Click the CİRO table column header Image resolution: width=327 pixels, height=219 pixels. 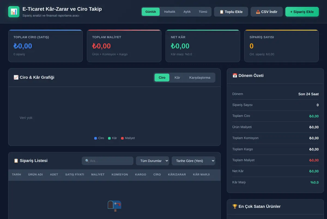tap(157, 174)
